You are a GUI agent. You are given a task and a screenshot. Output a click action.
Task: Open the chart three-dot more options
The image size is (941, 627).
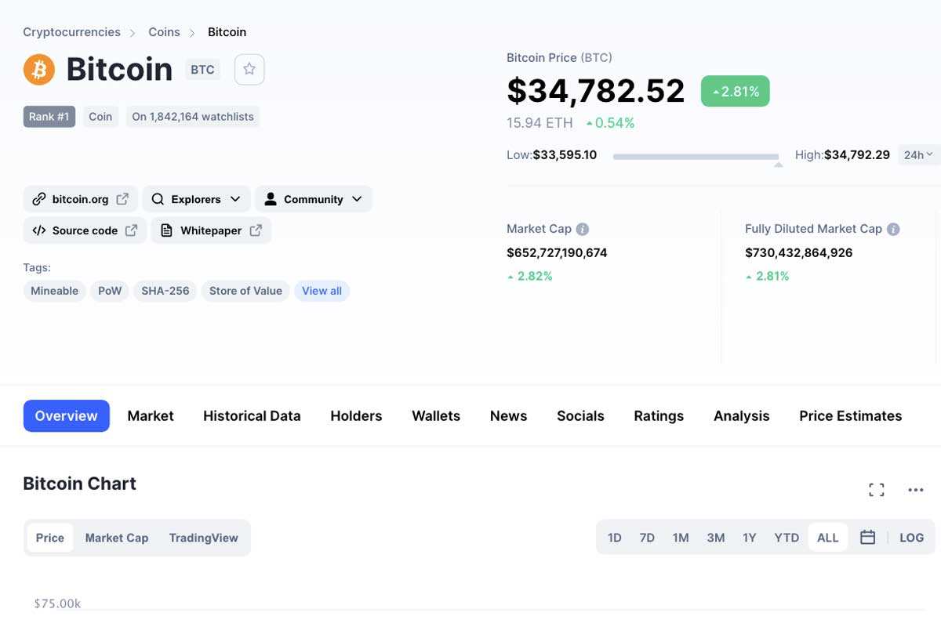pyautogui.click(x=915, y=490)
